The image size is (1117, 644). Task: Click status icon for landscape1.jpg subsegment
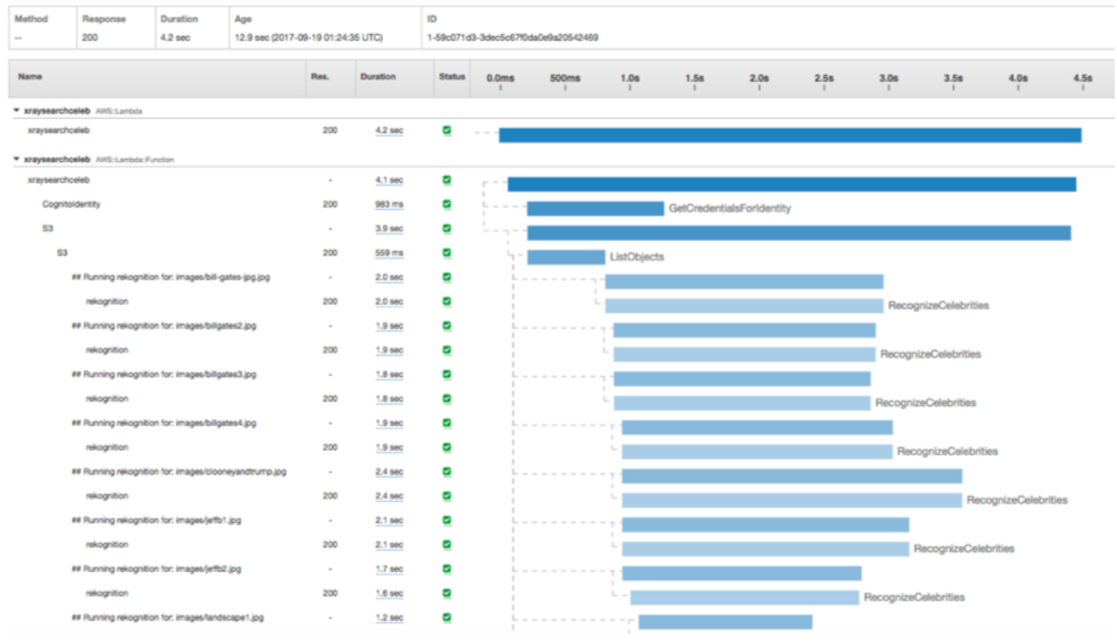446,618
